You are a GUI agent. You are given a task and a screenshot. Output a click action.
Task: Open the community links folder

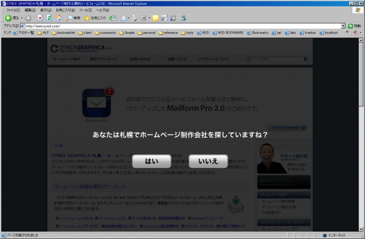pos(106,33)
